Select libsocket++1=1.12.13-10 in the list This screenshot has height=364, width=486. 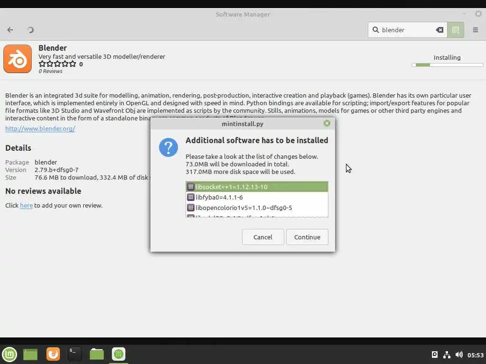(x=257, y=187)
